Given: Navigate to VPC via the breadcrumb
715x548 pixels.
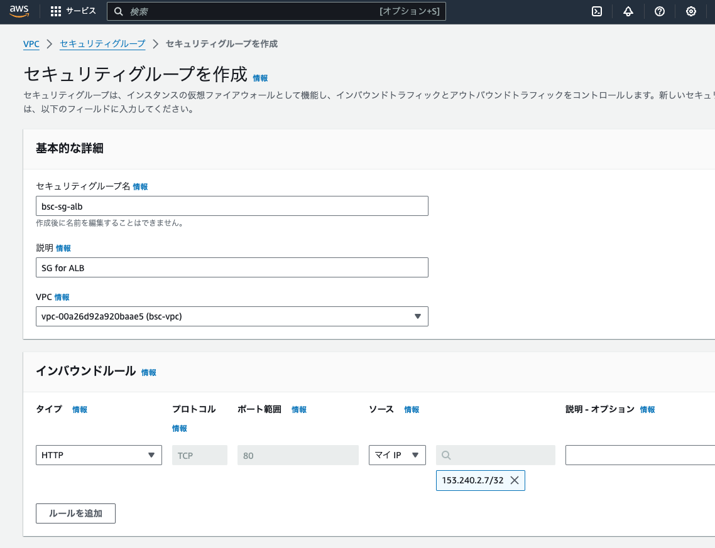Looking at the screenshot, I should [31, 44].
